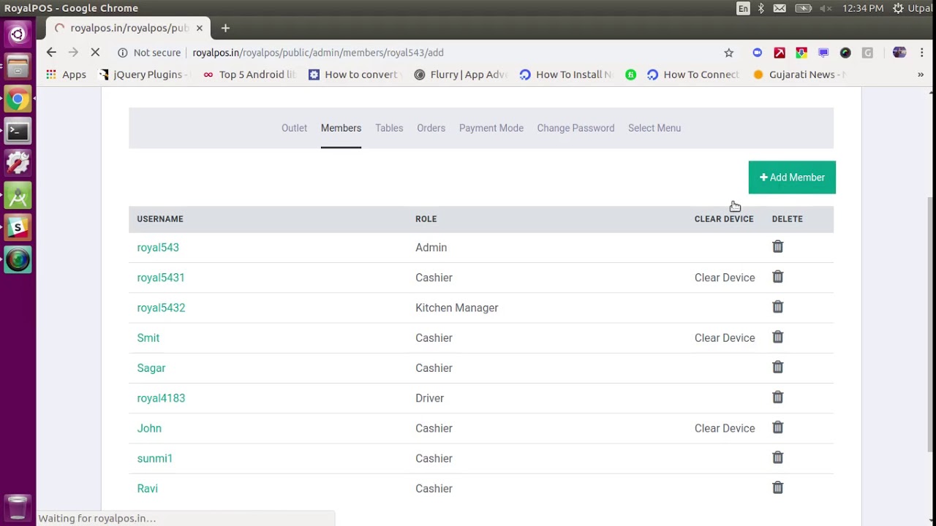This screenshot has height=526, width=936.
Task: Switch to the Outlet tab
Action: coord(294,128)
